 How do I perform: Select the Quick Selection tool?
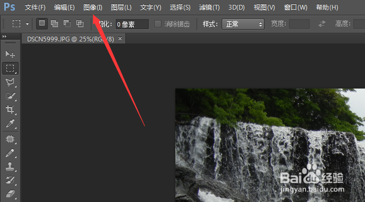point(10,96)
